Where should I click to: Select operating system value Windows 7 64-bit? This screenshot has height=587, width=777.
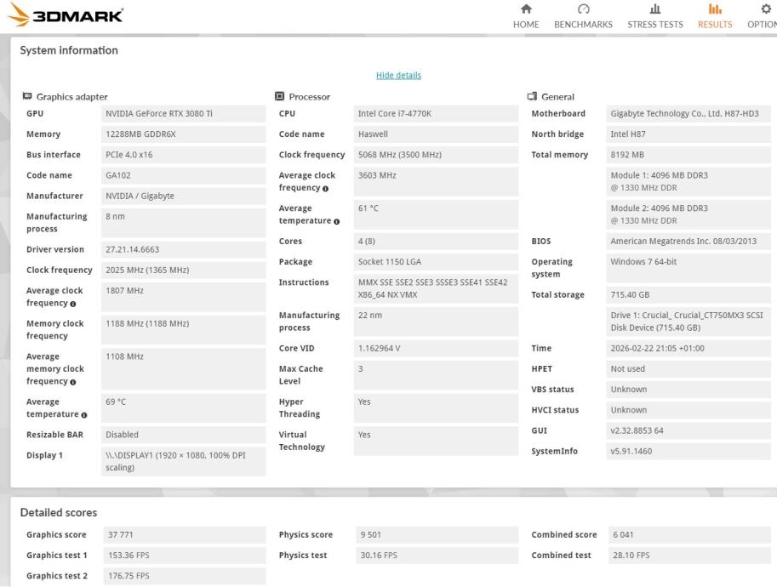click(688, 268)
